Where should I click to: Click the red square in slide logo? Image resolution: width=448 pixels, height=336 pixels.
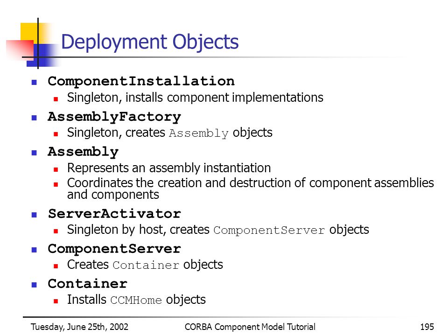click(x=20, y=49)
